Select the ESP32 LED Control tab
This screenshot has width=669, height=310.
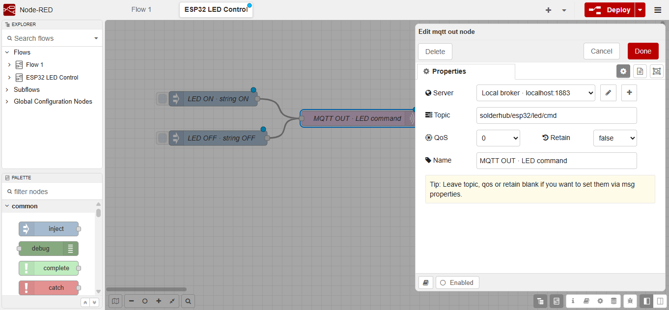(x=216, y=9)
